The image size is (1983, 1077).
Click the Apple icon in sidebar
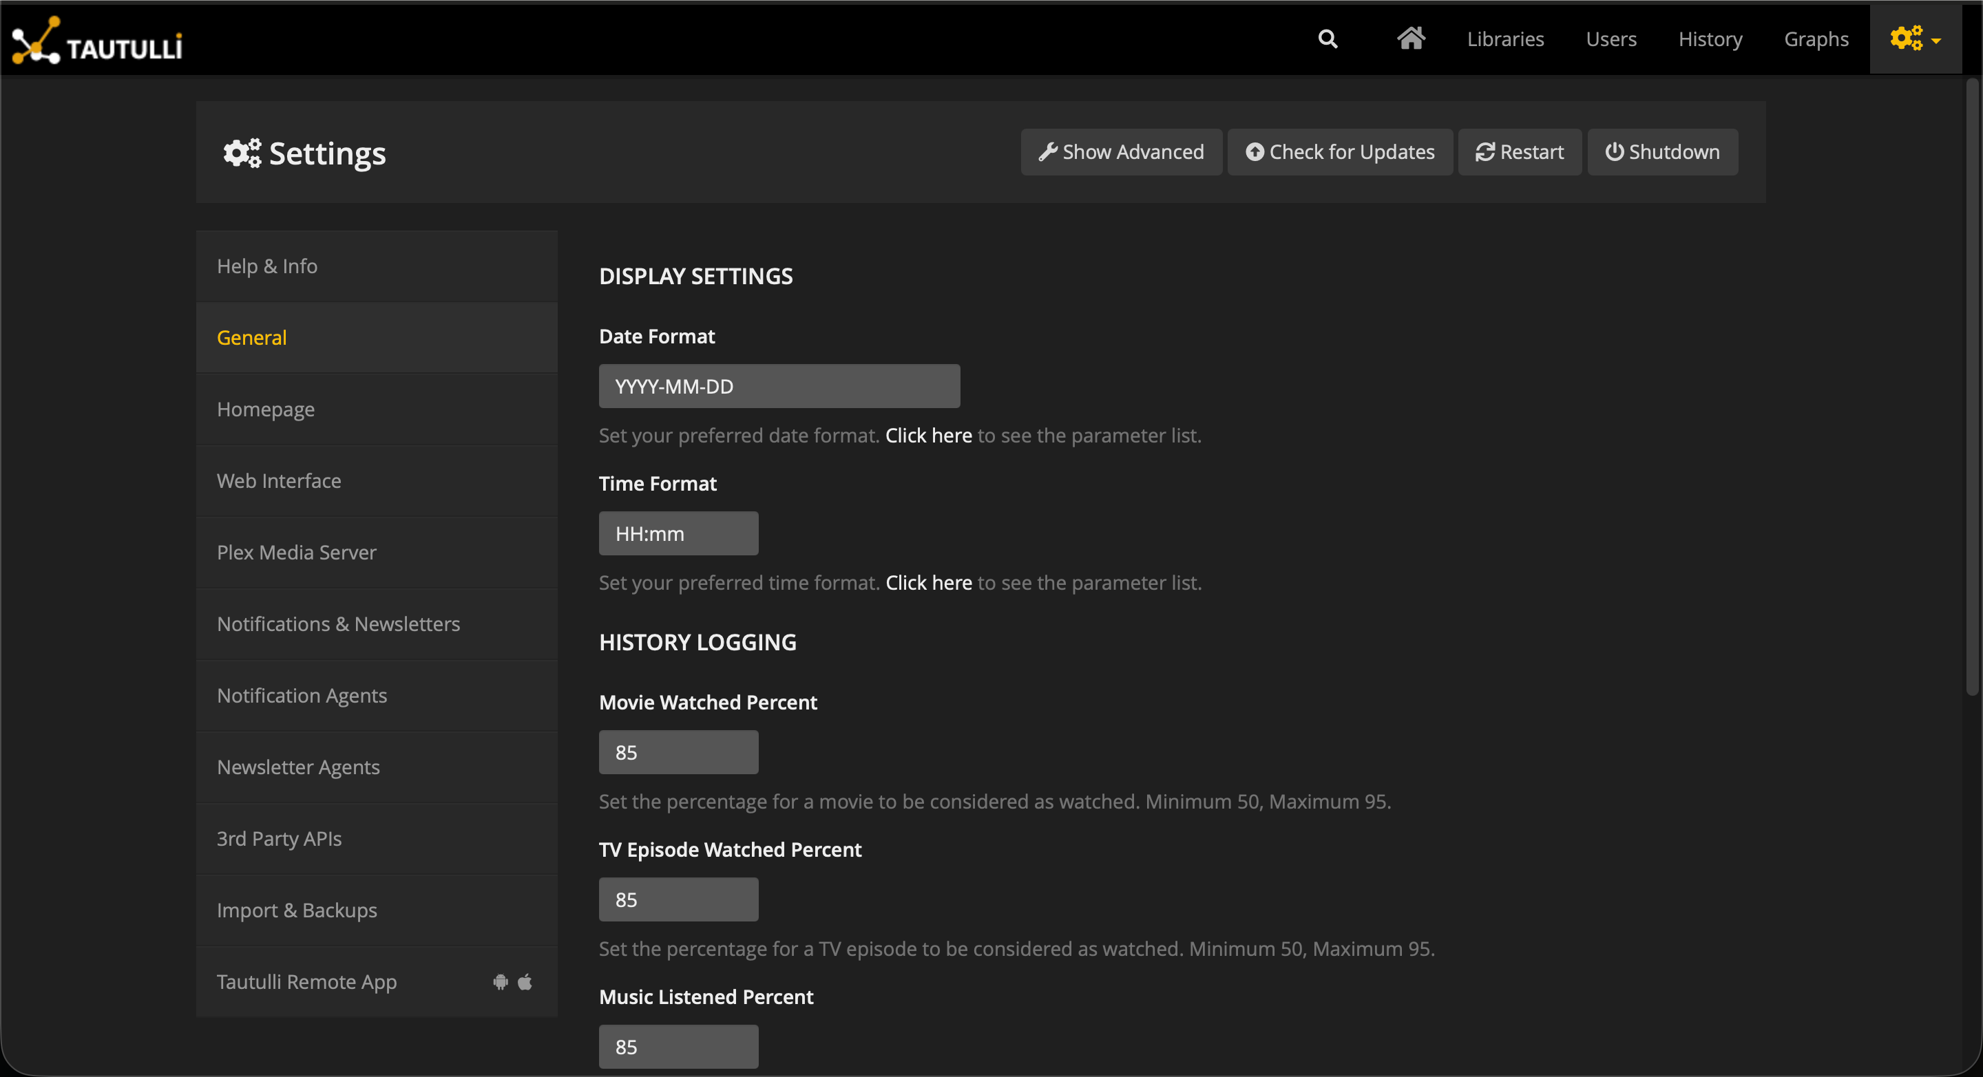[x=525, y=981]
